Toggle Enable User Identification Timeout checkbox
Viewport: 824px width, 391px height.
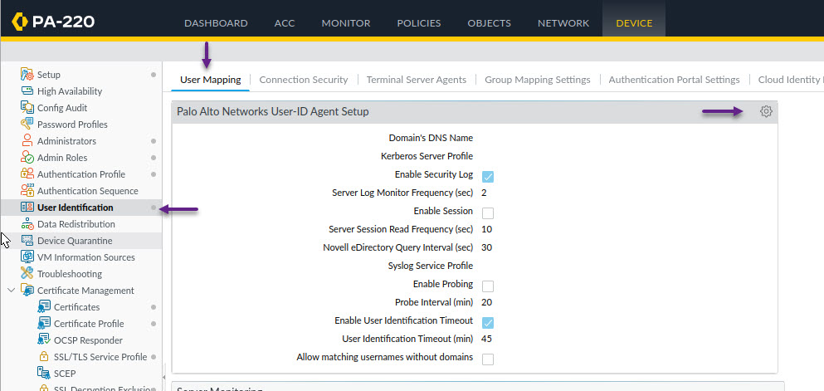tap(488, 322)
